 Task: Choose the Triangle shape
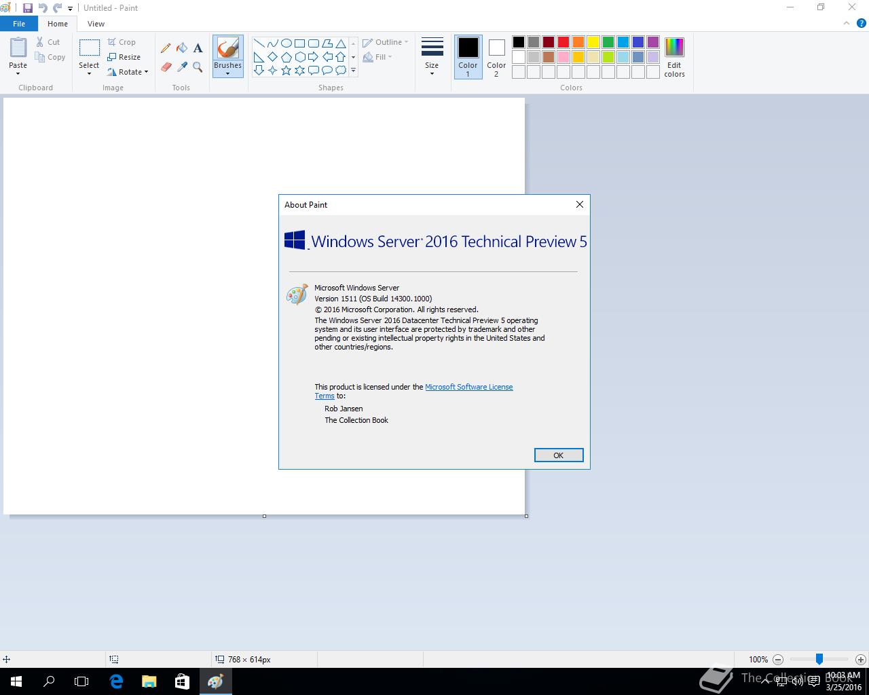341,43
